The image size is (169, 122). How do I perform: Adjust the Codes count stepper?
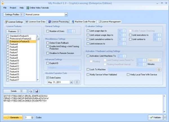pyautogui.click(x=32, y=118)
